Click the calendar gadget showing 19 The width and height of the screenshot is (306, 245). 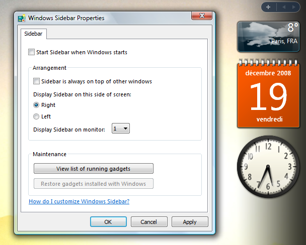click(x=268, y=94)
